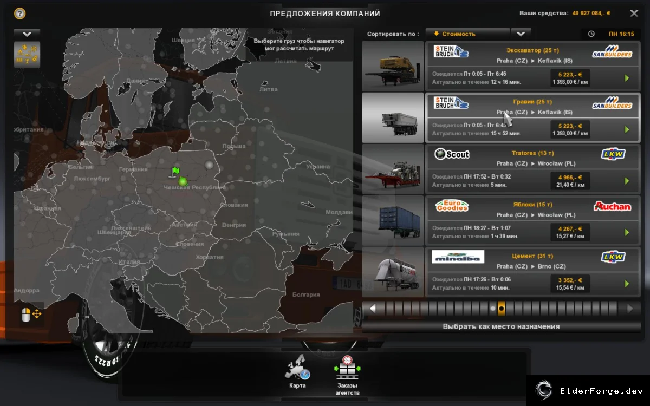The height and width of the screenshot is (406, 650).
Task: Click SteinBruch logo in Экскаватор row
Action: [451, 51]
